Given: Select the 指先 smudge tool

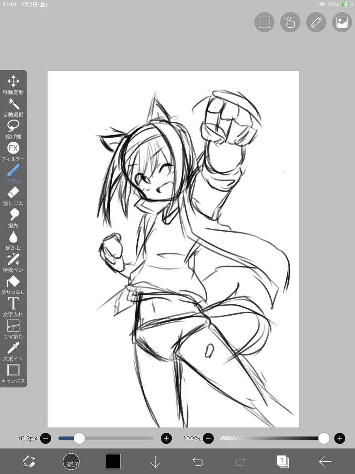Looking at the screenshot, I should point(13,218).
